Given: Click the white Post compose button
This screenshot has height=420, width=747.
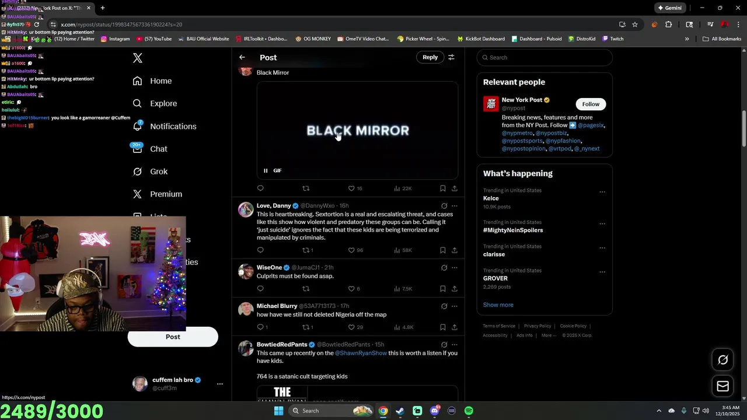Looking at the screenshot, I should tap(173, 337).
